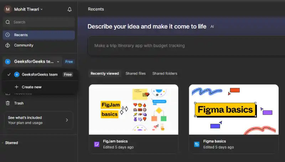
Task: Click the blue Figma design file icon
Action: tap(197, 144)
